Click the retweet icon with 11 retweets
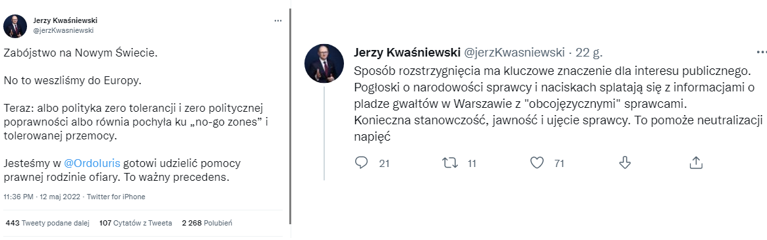Viewport: 767px width, 240px height. 449,162
